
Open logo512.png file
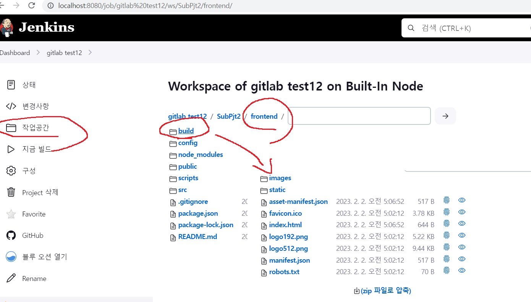pyautogui.click(x=288, y=249)
